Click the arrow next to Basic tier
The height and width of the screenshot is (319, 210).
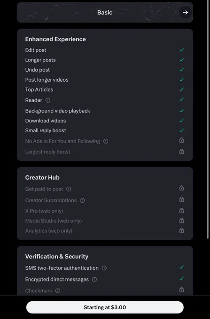pyautogui.click(x=185, y=12)
